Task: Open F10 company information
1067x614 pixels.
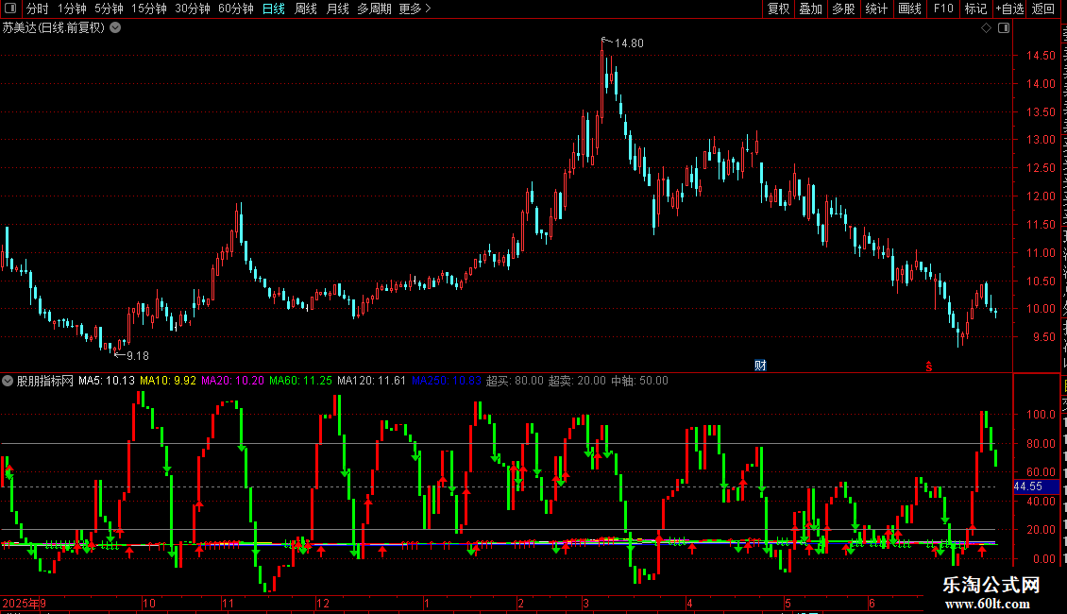Action: coord(943,9)
